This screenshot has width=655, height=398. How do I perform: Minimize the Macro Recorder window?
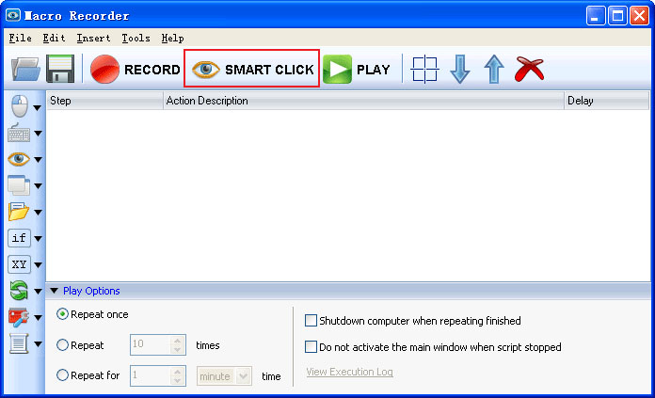tap(596, 16)
